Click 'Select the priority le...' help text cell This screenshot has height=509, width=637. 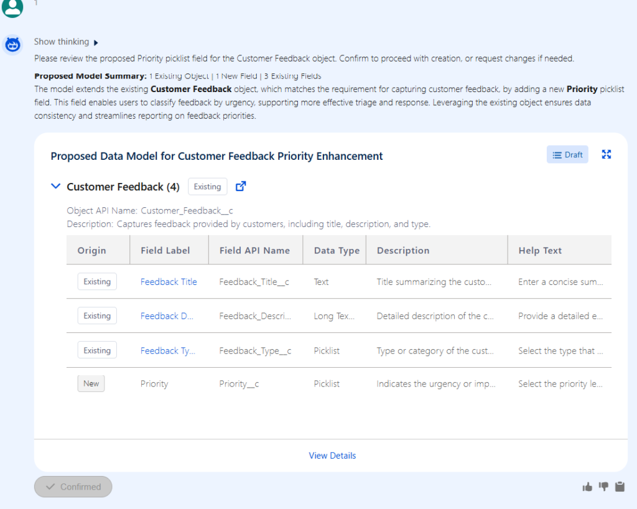click(x=560, y=384)
